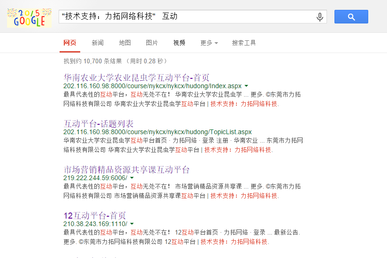Open result 互动平台-话题列表

click(99, 123)
